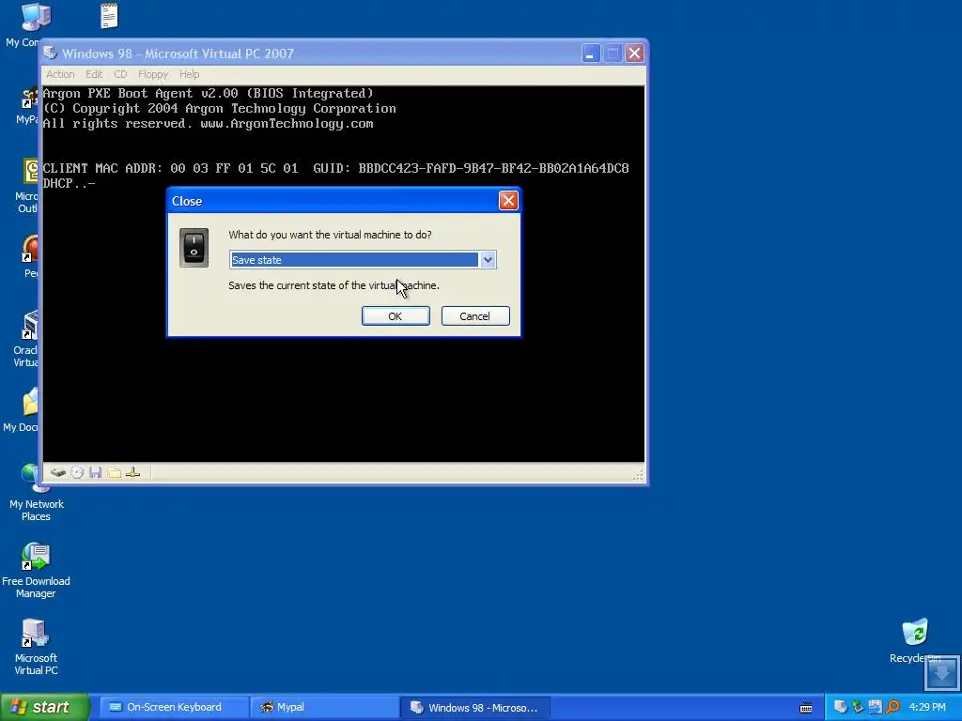Open the Help menu
The image size is (962, 721).
[189, 74]
